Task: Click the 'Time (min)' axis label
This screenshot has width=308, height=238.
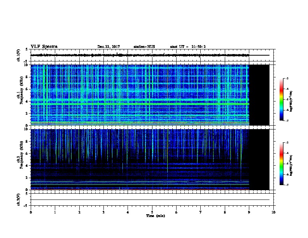Action: (x=156, y=216)
